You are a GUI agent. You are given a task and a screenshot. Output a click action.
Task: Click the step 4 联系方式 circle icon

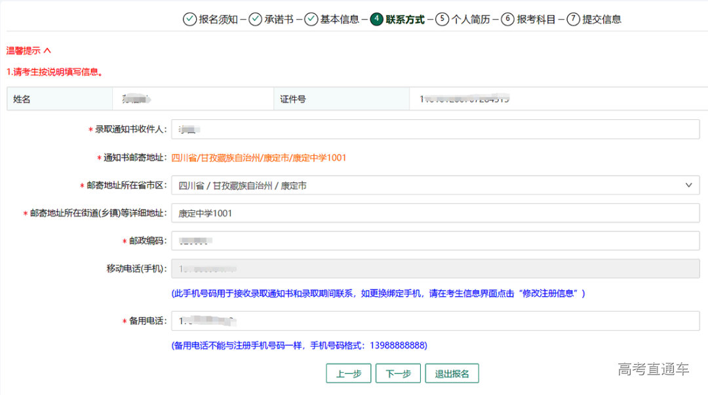376,19
